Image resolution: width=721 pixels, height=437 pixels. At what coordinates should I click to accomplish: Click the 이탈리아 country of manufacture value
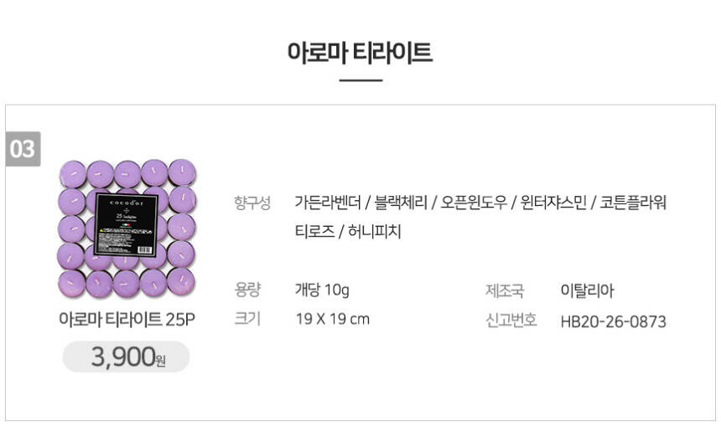click(x=587, y=290)
